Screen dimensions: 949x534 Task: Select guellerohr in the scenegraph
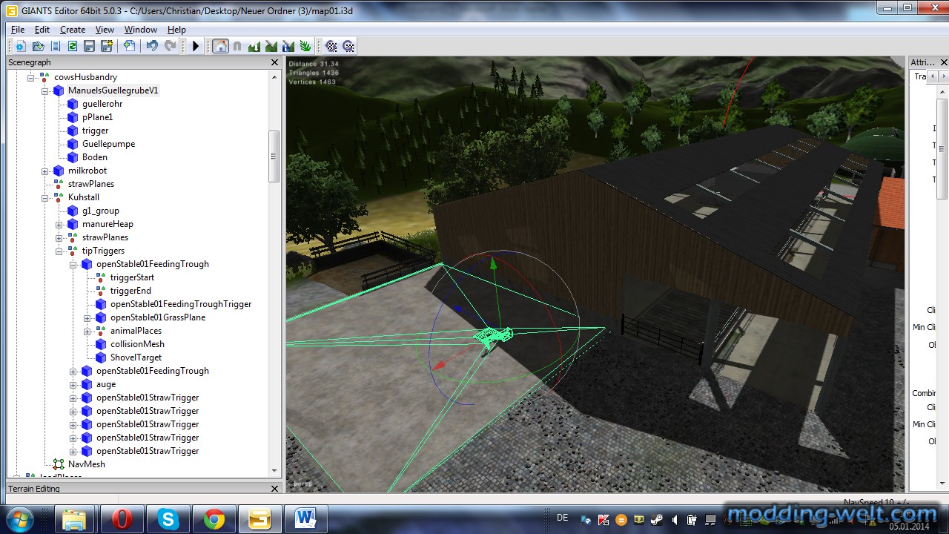[102, 104]
